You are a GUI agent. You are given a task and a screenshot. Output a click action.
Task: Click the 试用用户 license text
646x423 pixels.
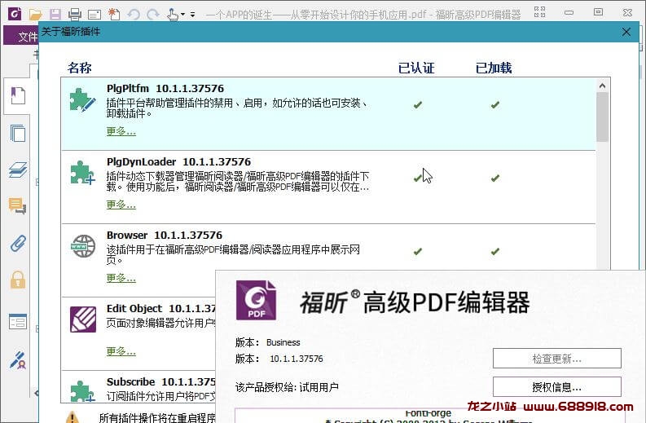point(319,387)
